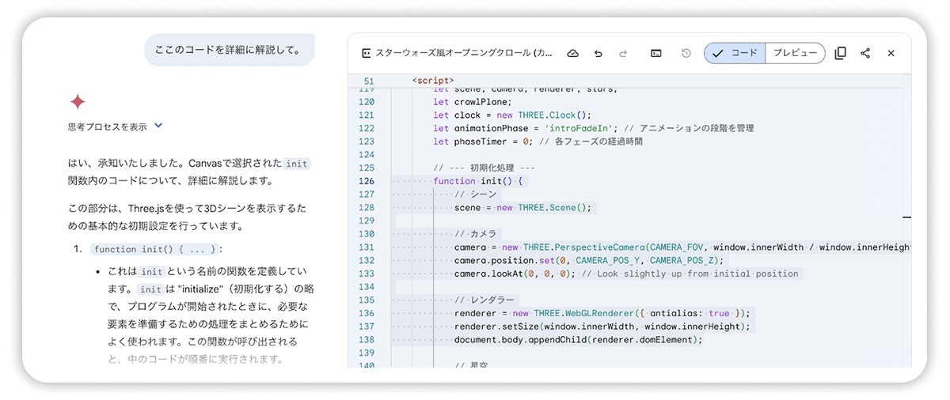Image resolution: width=950 pixels, height=400 pixels.
Task: Click the function init() line in editor
Action: click(478, 181)
